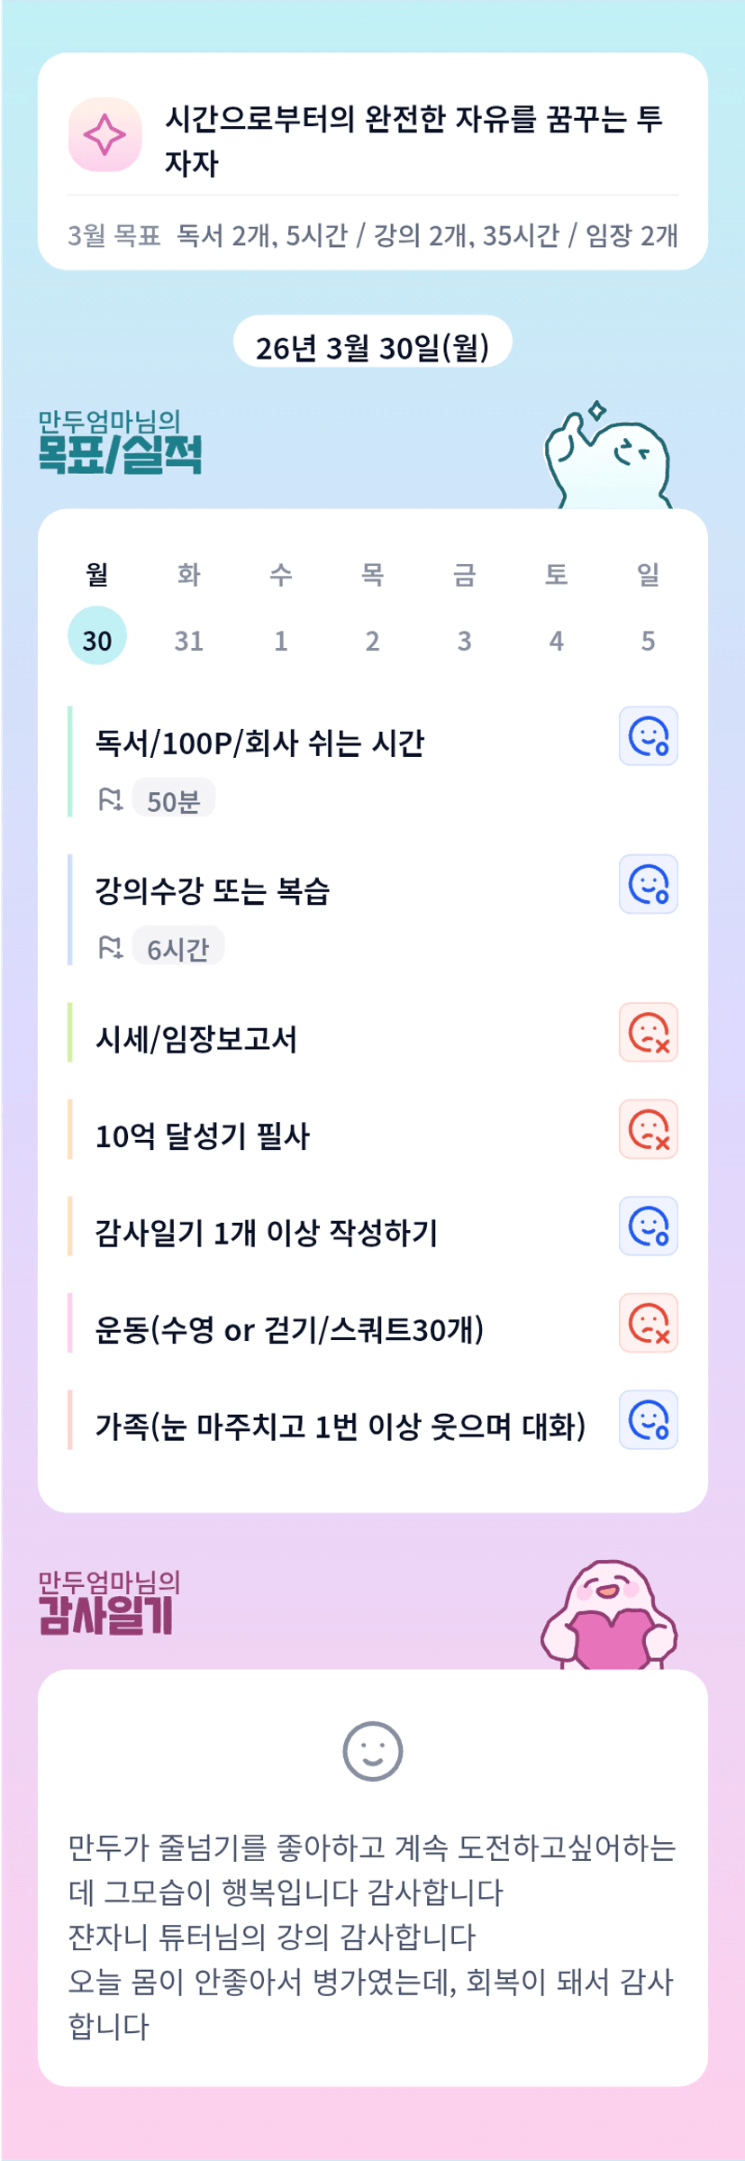The image size is (745, 2161).
Task: Open the 3월 목표 summary line
Action: (x=372, y=236)
